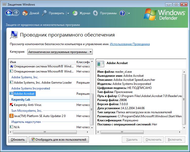
Task: Select the N/A entry text
Action: [x=17, y=127]
